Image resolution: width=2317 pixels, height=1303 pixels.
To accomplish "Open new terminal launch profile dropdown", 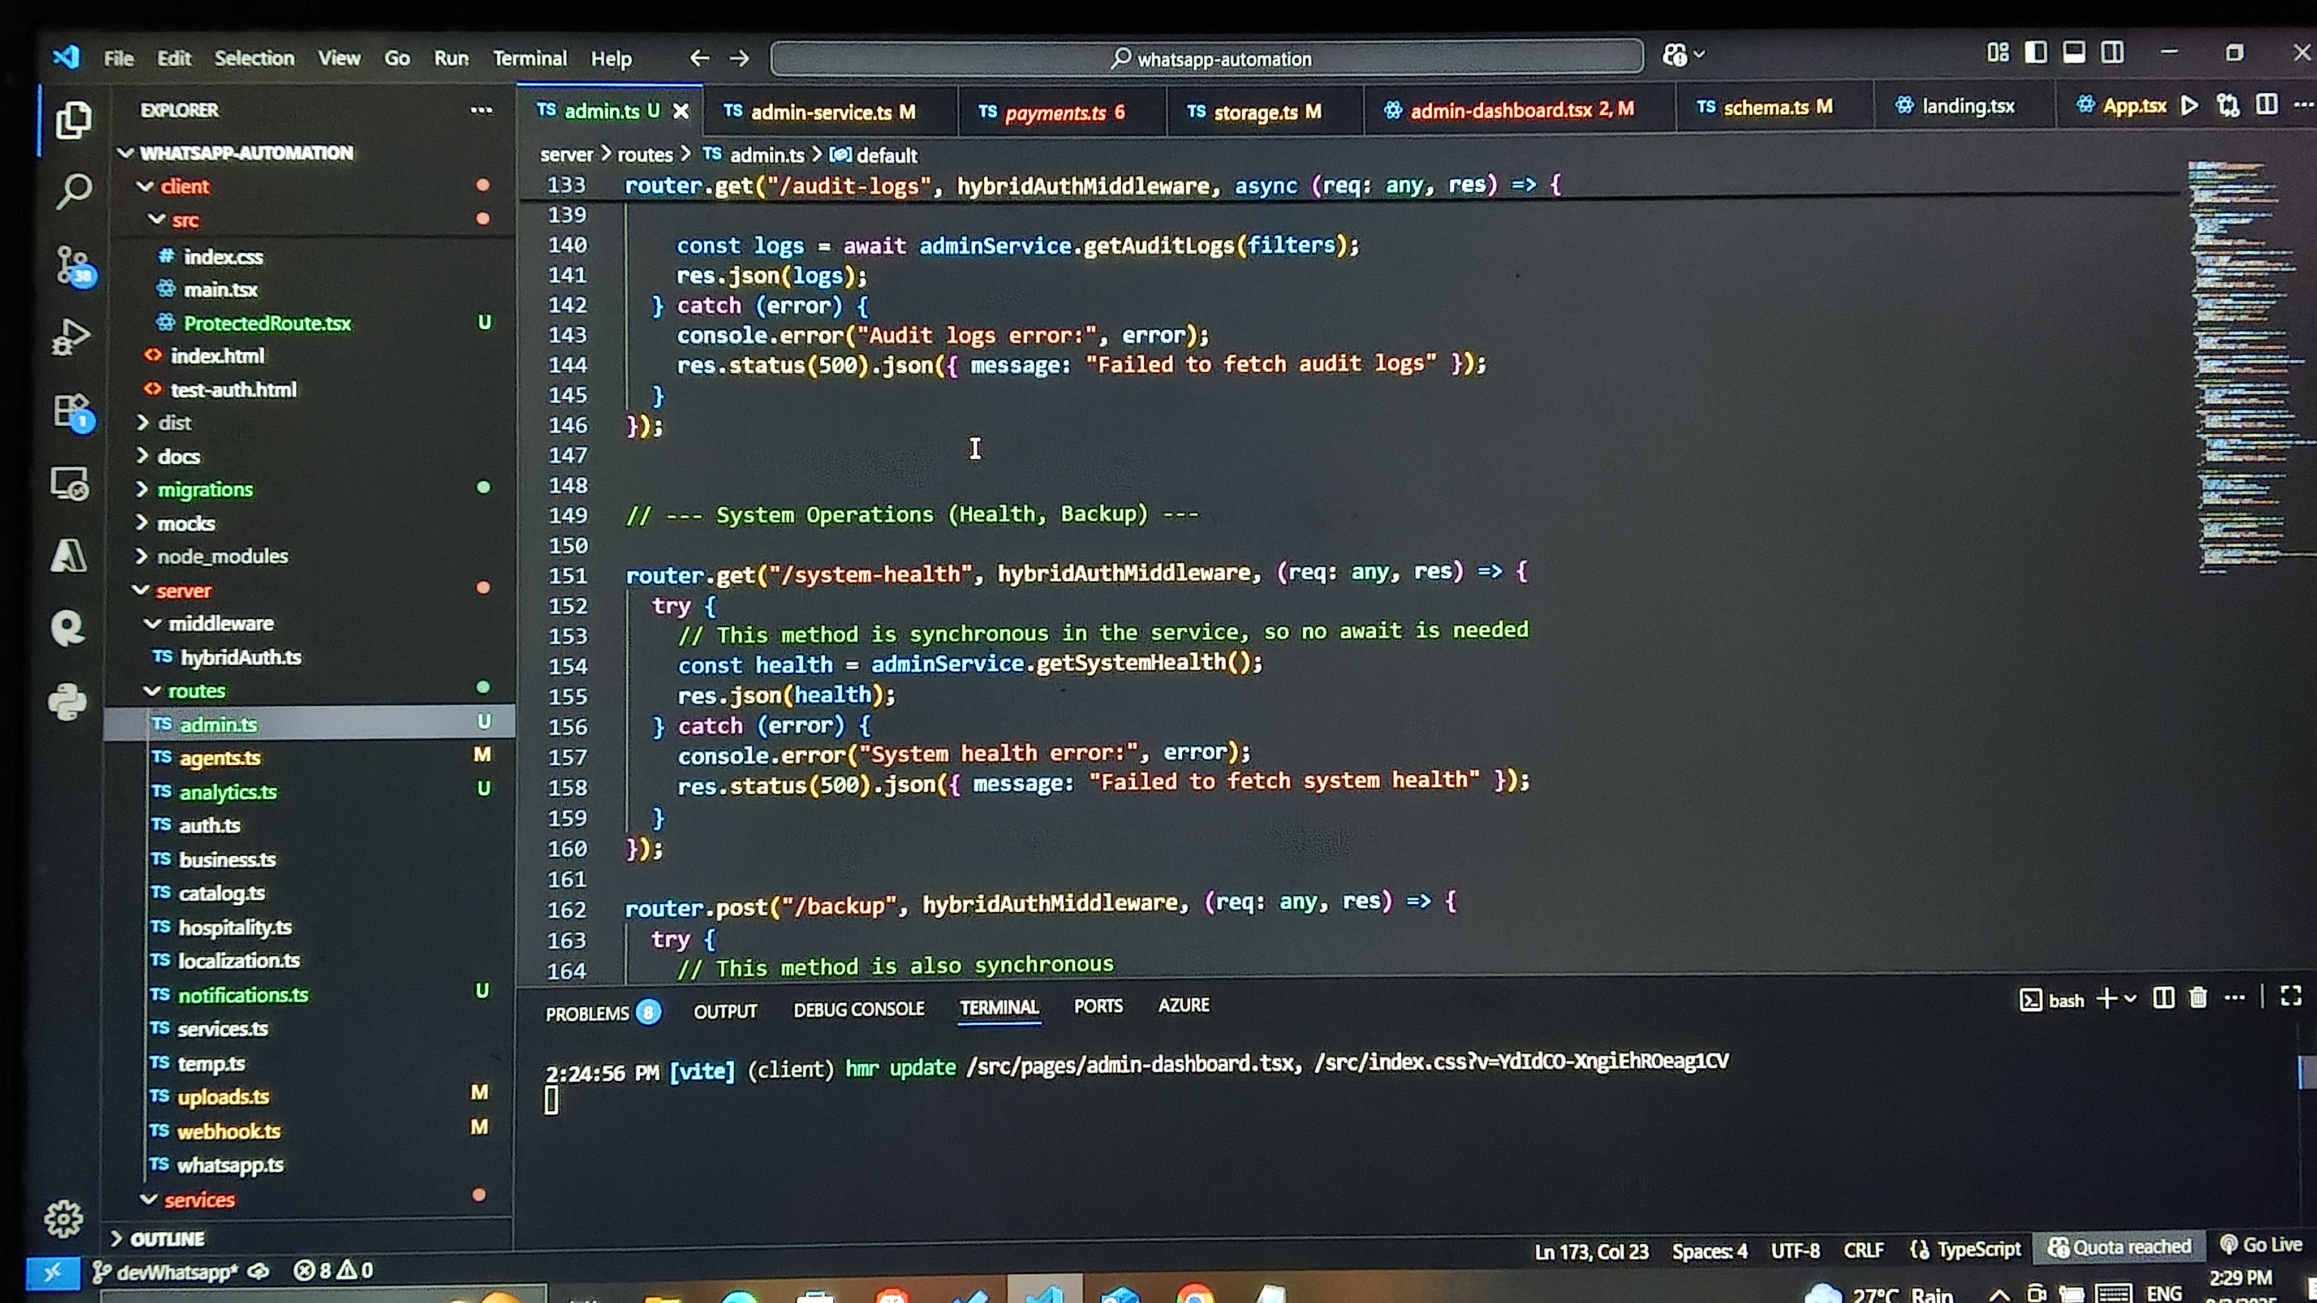I will point(2131,999).
